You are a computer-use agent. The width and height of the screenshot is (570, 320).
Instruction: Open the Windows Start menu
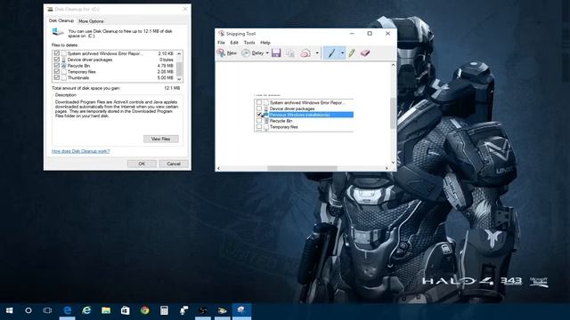(x=10, y=310)
